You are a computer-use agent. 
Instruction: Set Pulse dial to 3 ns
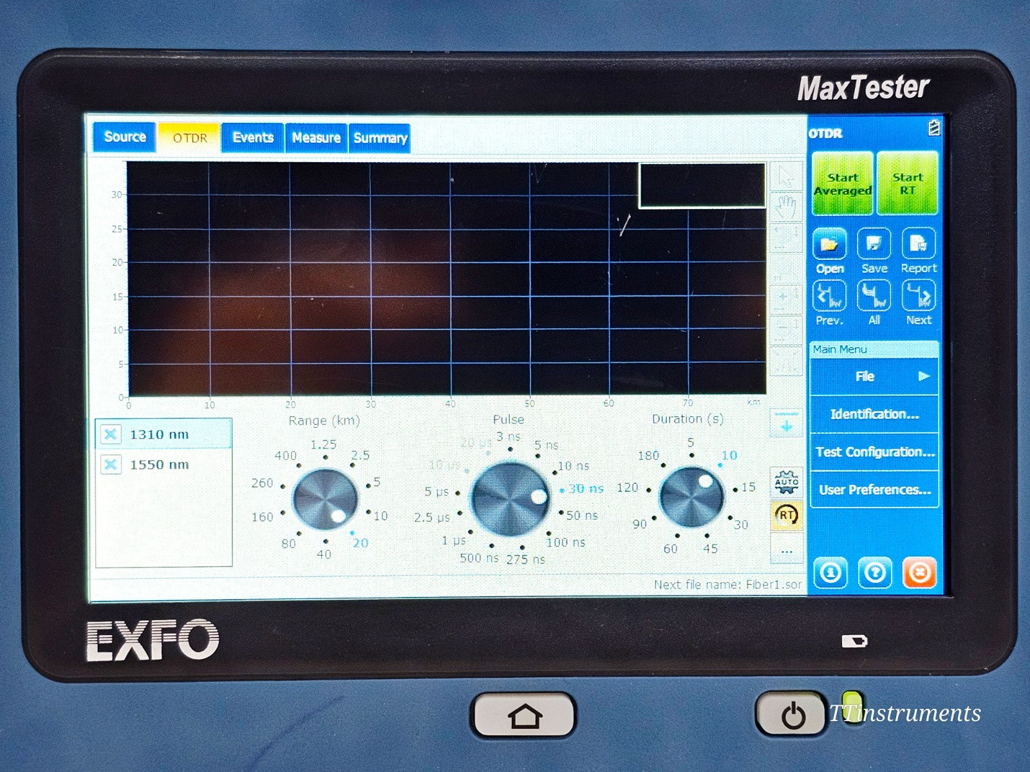509,436
